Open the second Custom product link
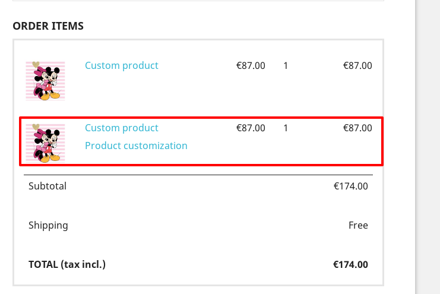 pyautogui.click(x=122, y=128)
